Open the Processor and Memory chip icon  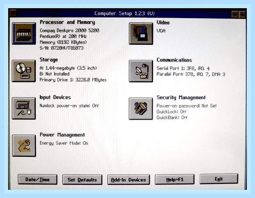tap(24, 33)
